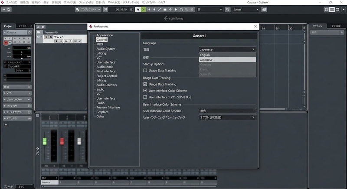Adjust the green mixer channel fader

click(45, 141)
